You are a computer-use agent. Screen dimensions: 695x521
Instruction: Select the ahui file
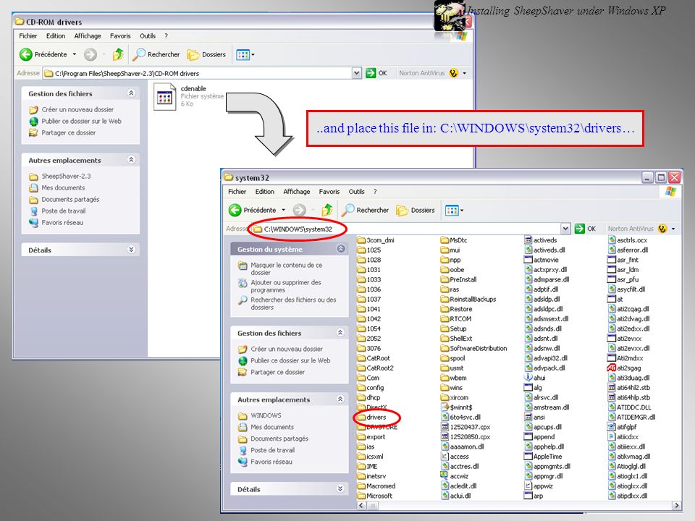(x=535, y=378)
